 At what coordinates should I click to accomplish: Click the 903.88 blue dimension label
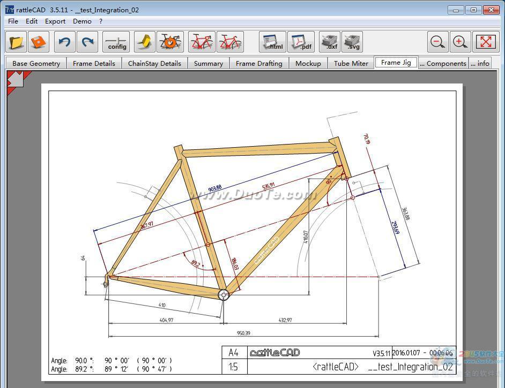(214, 188)
